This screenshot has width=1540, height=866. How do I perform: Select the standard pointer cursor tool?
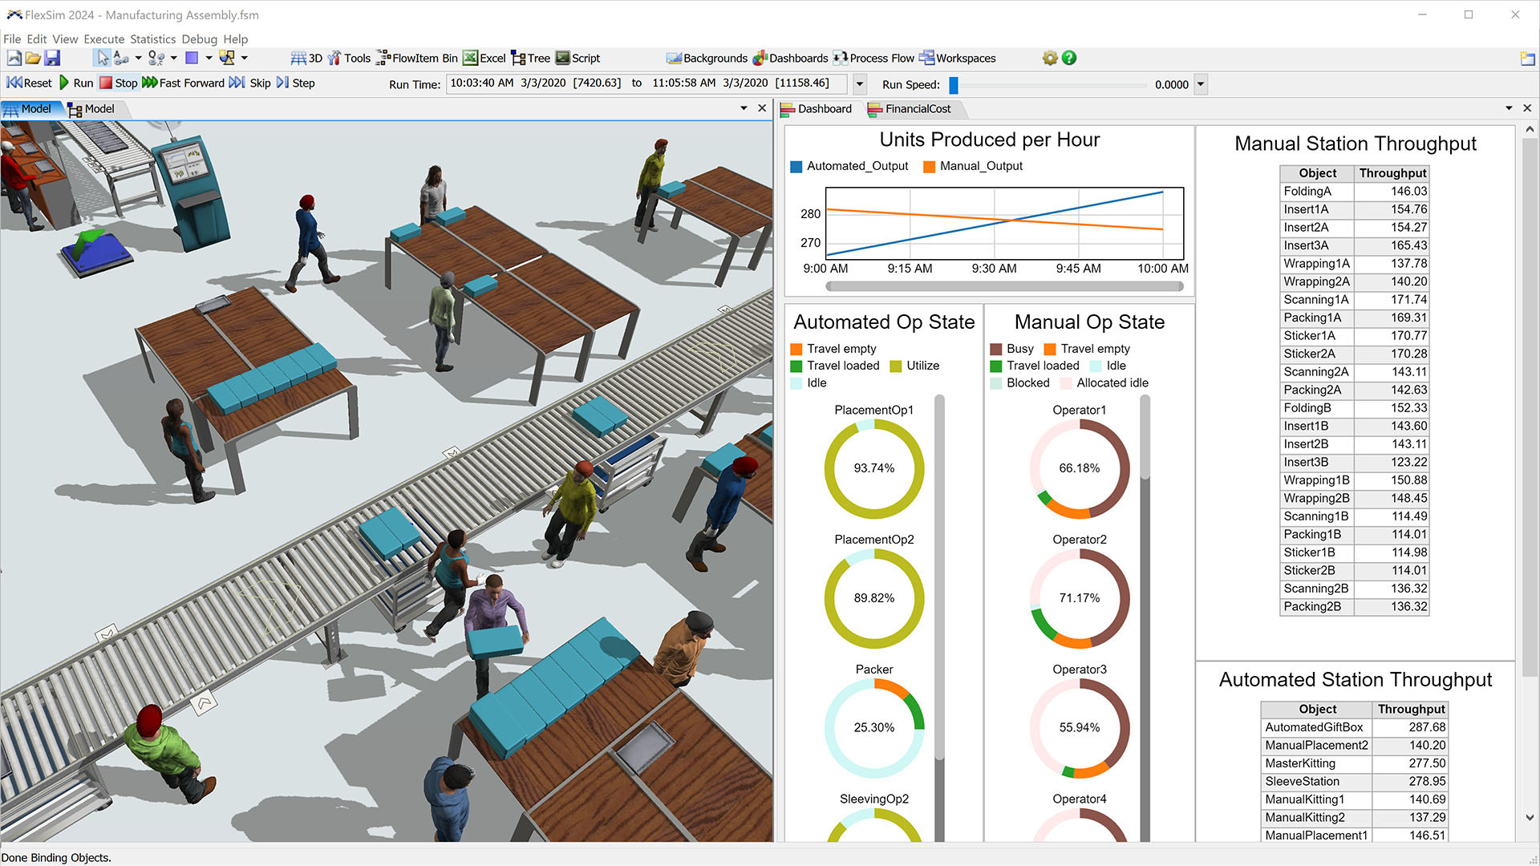(102, 58)
